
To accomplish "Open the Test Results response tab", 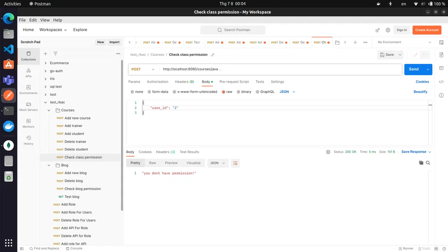I will coord(189,152).
